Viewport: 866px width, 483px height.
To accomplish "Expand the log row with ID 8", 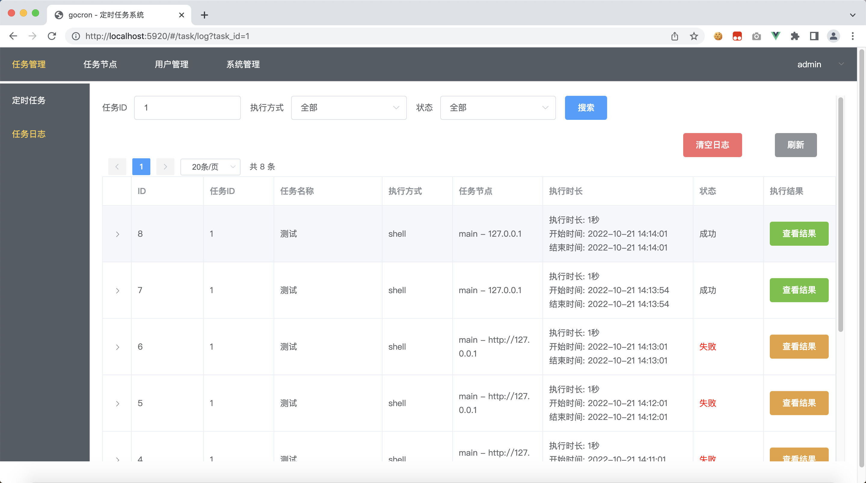I will 117,234.
